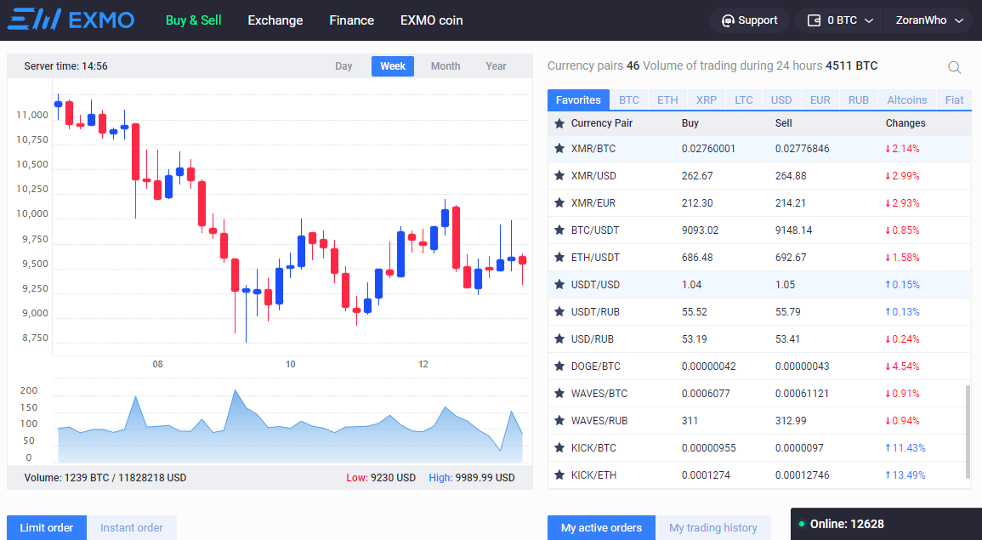Toggle favorite star for XMR/BTC
The width and height of the screenshot is (982, 540).
[559, 149]
